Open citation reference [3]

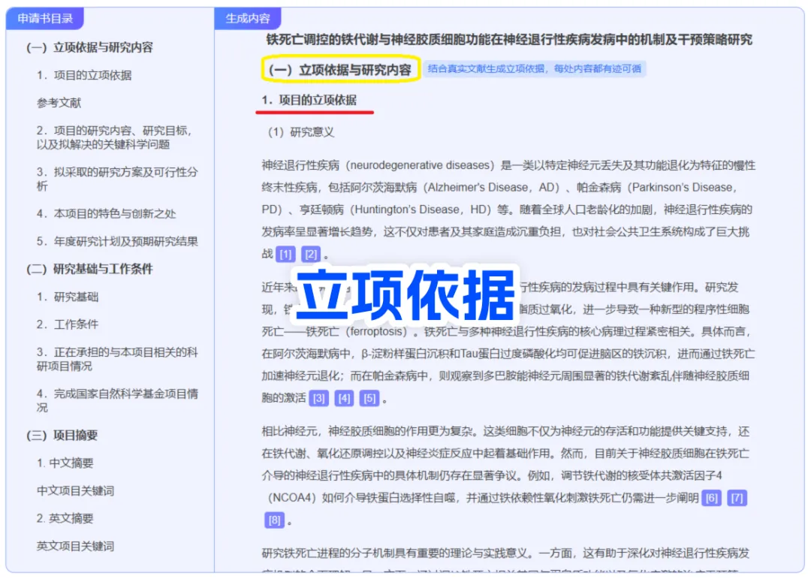(318, 399)
